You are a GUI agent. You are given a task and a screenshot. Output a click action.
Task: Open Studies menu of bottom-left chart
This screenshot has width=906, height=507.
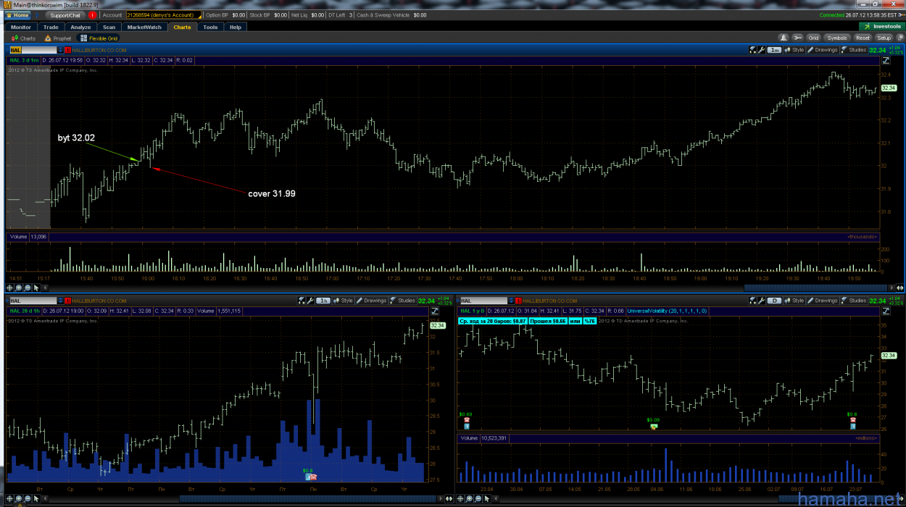[404, 301]
